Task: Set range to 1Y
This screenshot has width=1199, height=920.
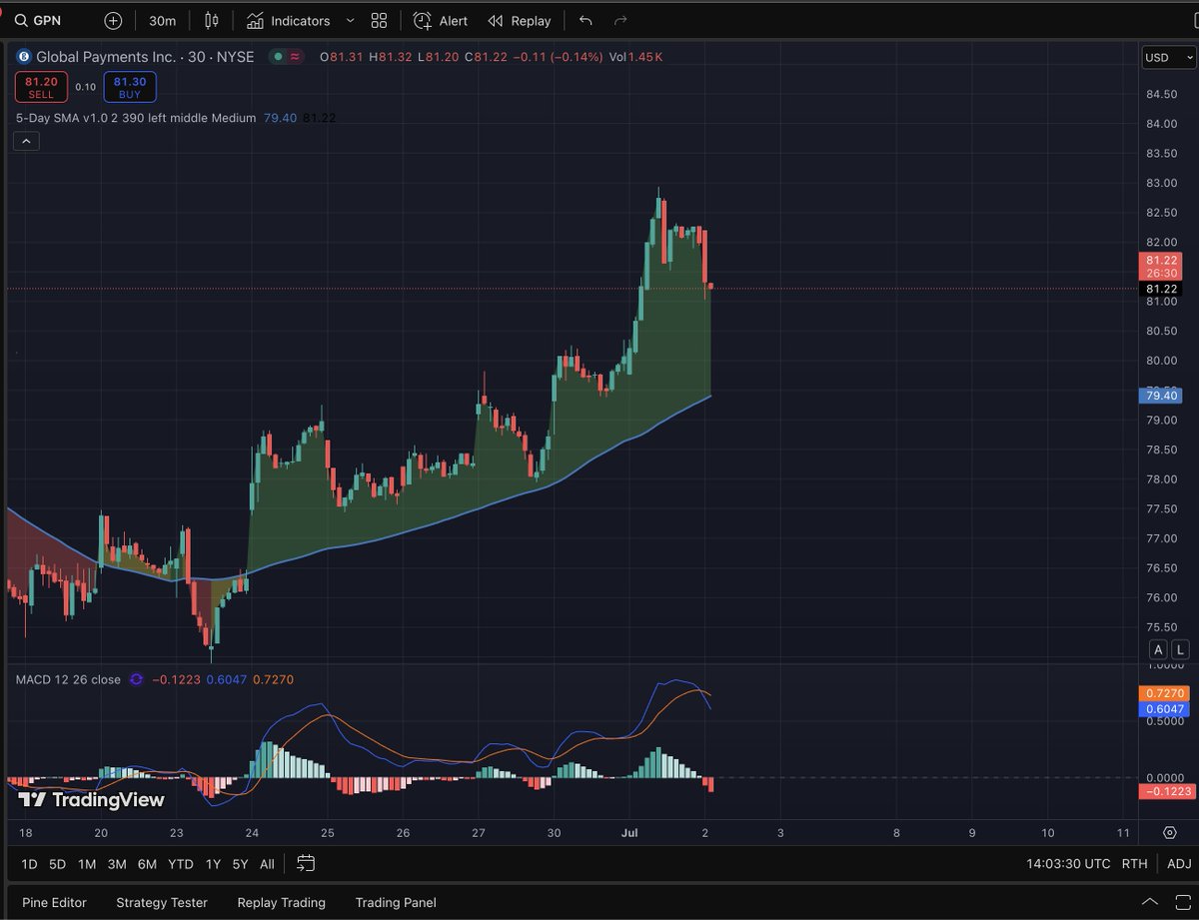Action: (x=213, y=864)
